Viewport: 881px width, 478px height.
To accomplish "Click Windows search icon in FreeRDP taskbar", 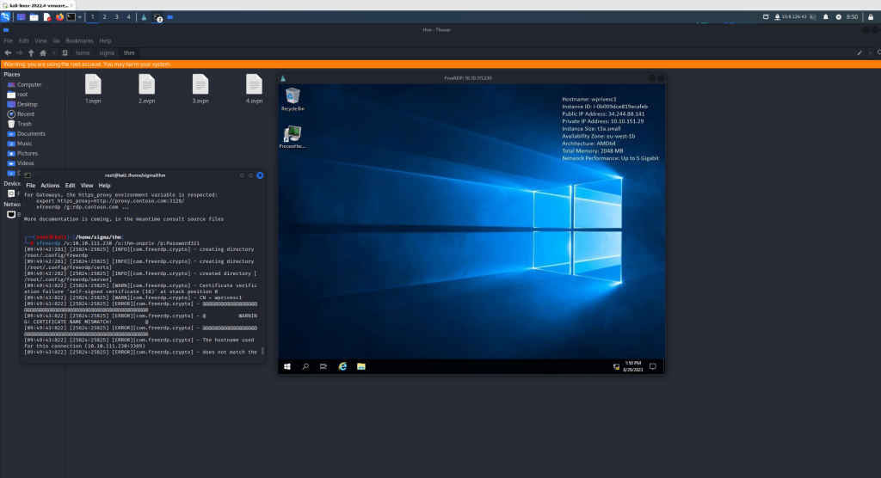I will pos(305,367).
